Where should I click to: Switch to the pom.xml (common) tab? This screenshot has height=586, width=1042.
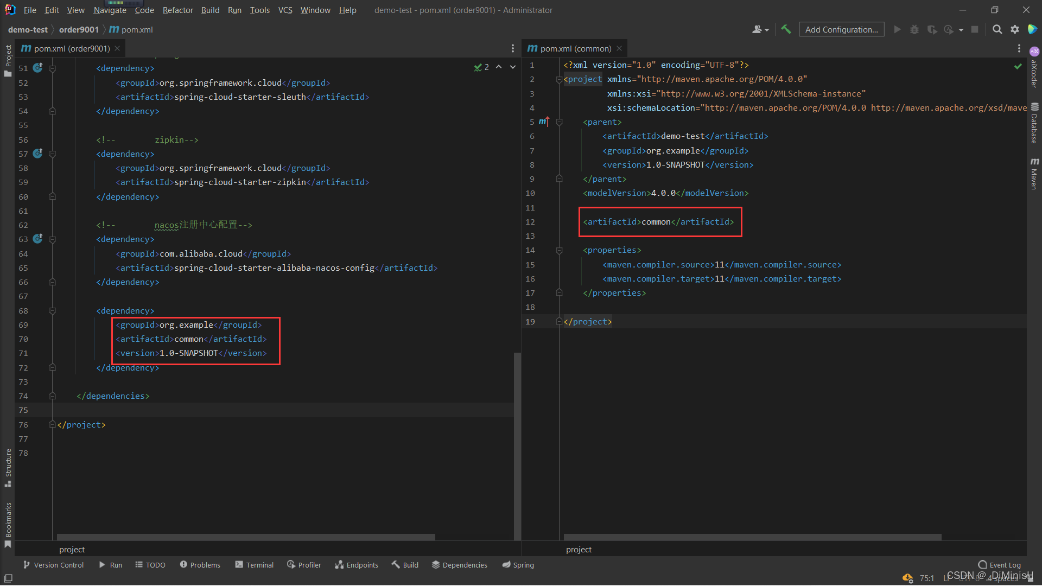575,48
